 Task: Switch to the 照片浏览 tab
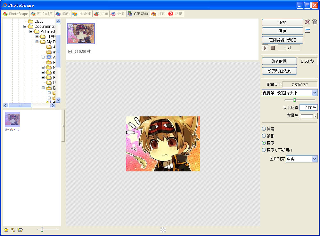coord(42,14)
